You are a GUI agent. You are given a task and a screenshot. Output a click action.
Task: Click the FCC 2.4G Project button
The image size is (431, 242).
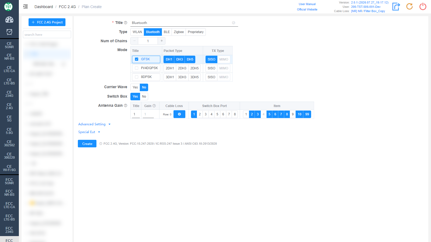pyautogui.click(x=47, y=22)
